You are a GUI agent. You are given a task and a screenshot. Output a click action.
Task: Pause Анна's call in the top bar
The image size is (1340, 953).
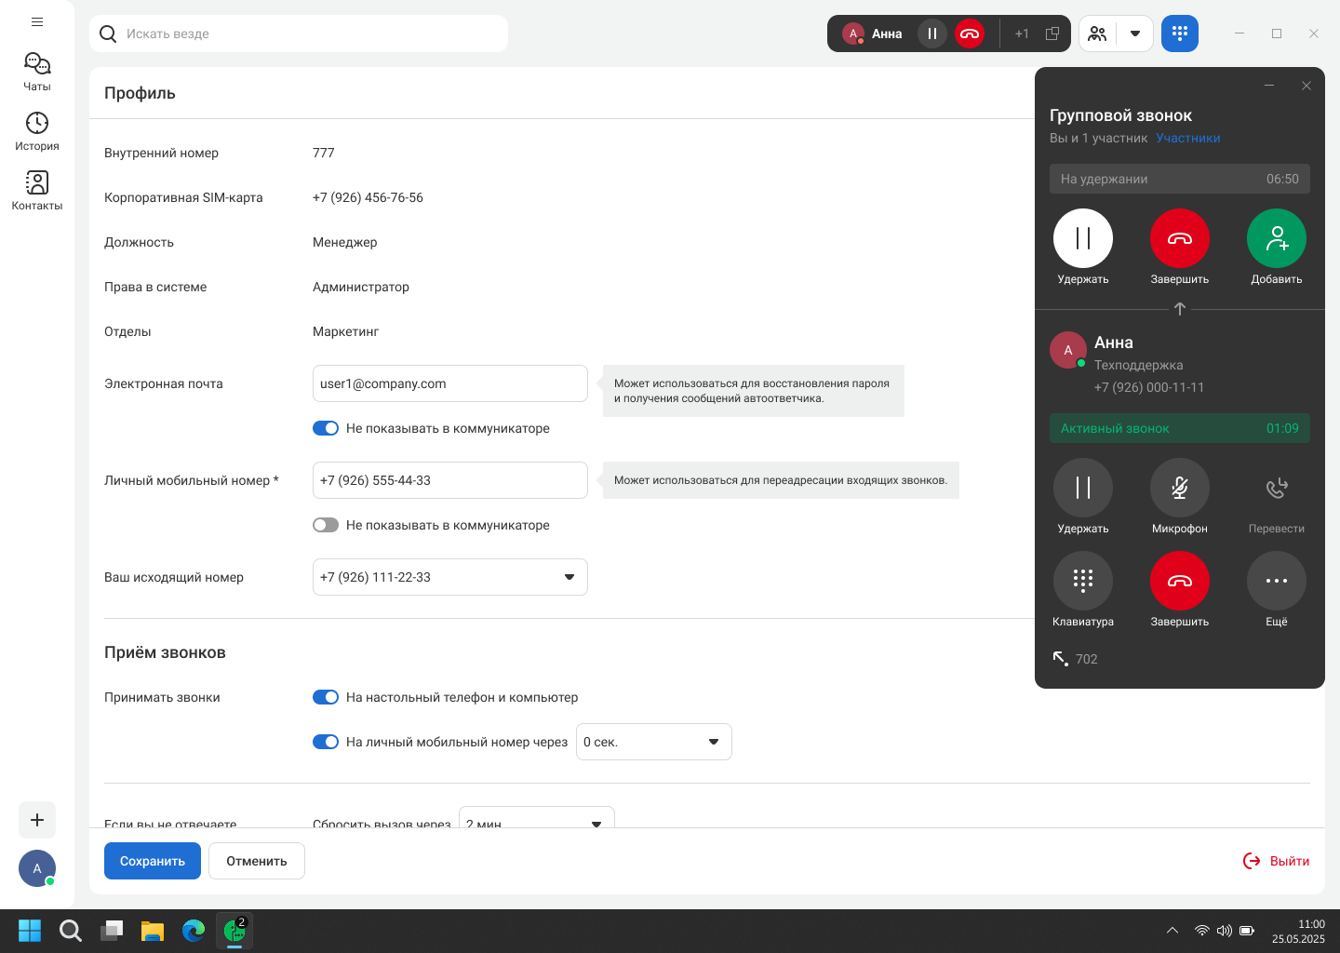pyautogui.click(x=931, y=34)
